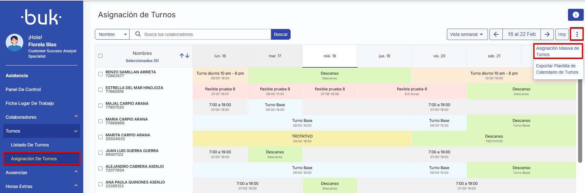The width and height of the screenshot is (585, 193).
Task: Click the buk logo
Action: (41, 17)
